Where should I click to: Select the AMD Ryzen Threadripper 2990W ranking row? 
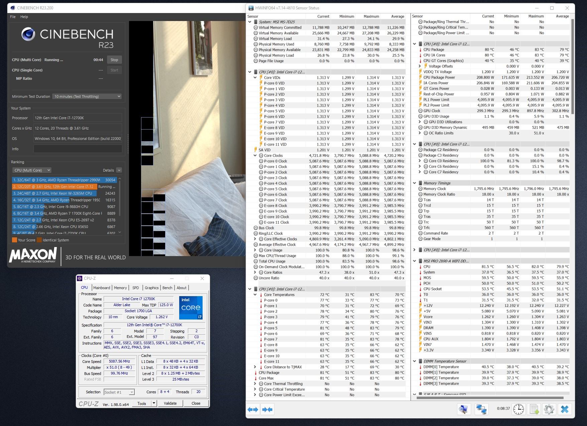coord(65,180)
